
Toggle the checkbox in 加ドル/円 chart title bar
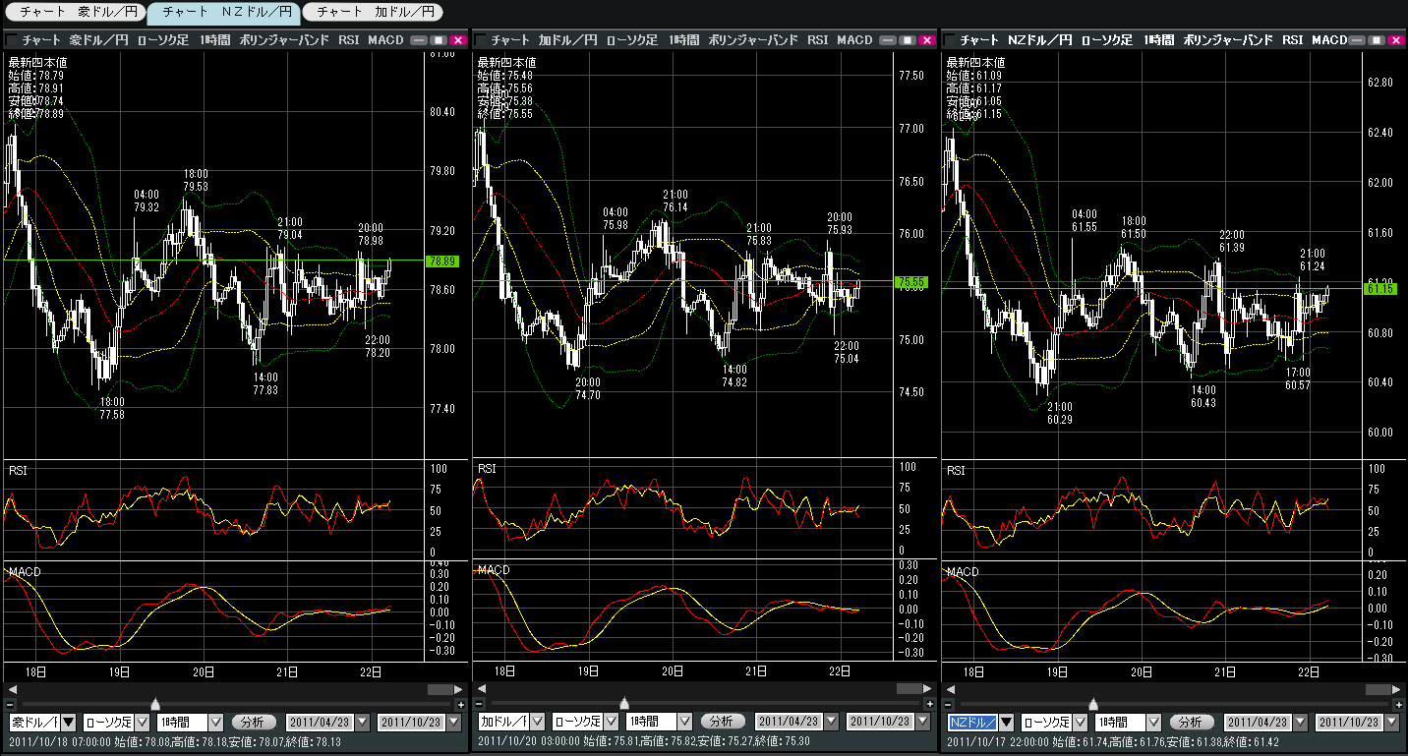(x=482, y=40)
